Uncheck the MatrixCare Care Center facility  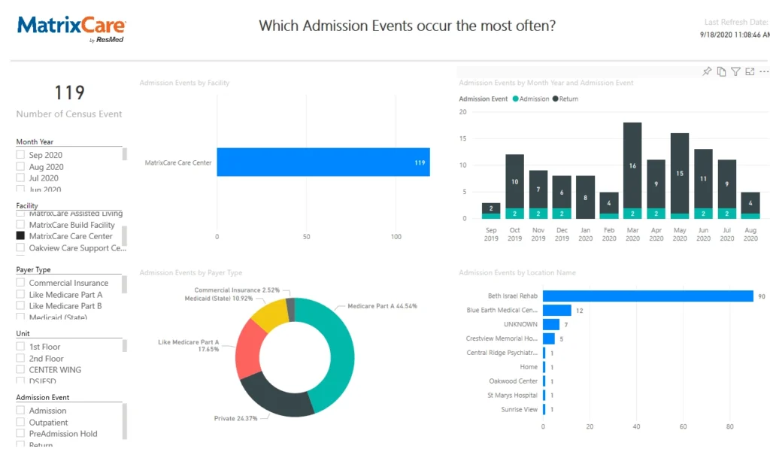pyautogui.click(x=21, y=236)
